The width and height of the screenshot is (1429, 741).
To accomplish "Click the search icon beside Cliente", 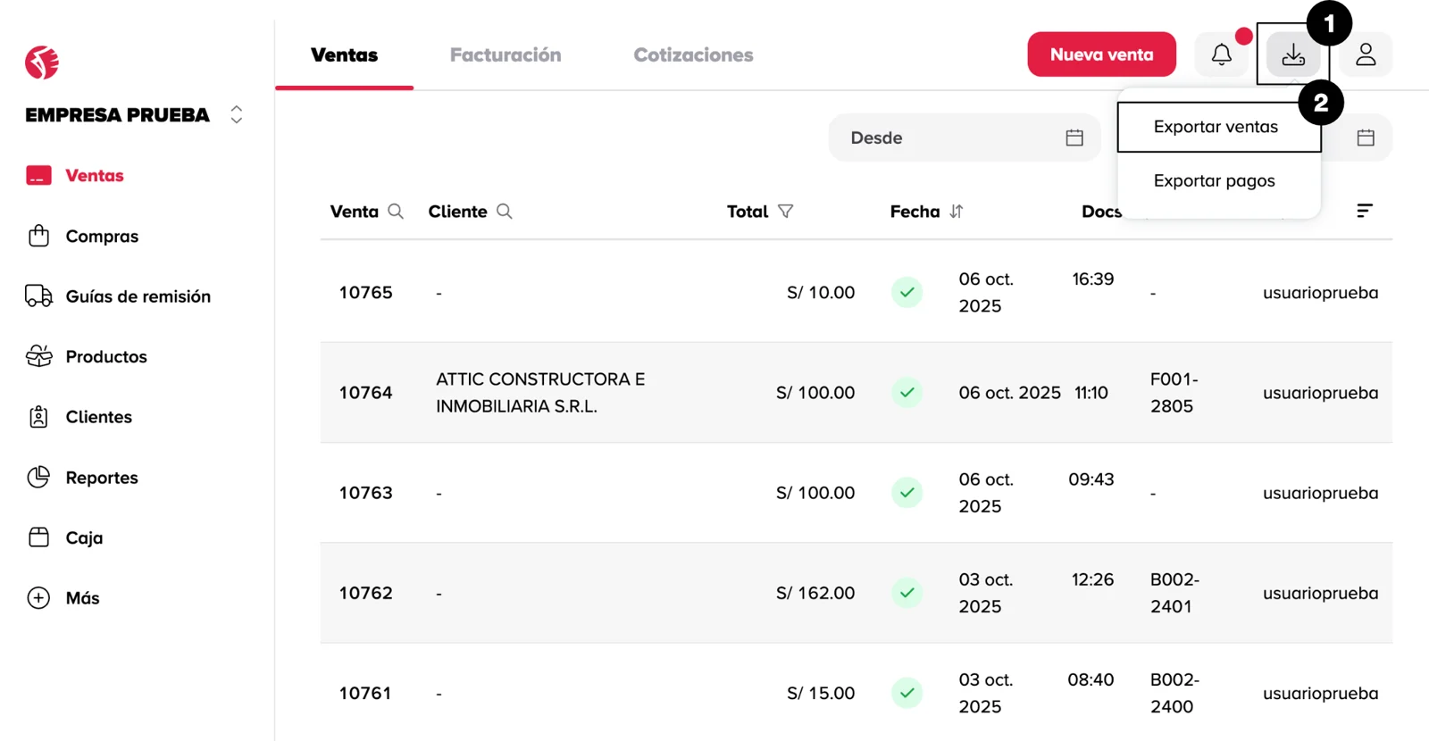I will click(x=505, y=212).
